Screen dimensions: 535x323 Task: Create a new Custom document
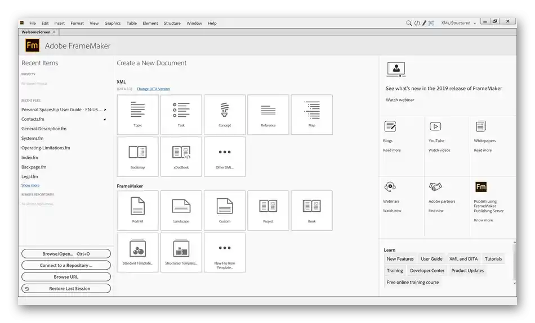coord(225,211)
